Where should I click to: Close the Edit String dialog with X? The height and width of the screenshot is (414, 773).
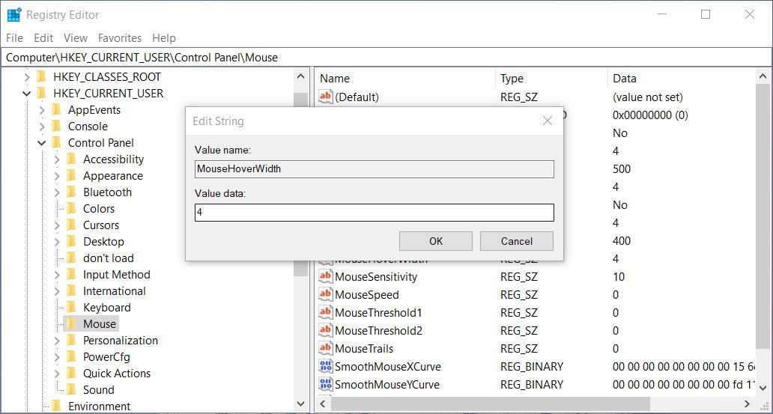(x=547, y=121)
